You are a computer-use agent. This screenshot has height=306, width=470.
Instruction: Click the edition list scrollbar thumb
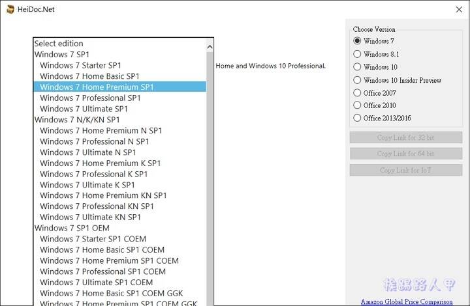[x=210, y=178]
